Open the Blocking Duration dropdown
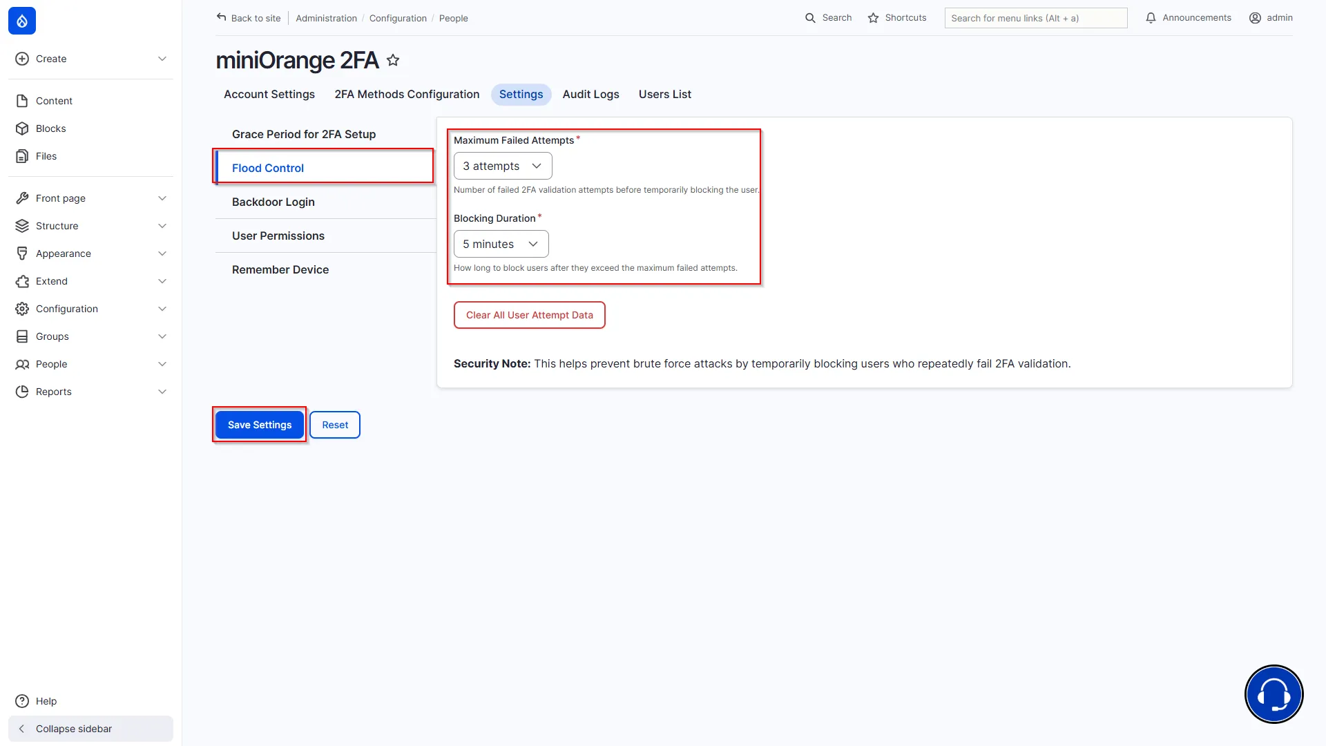Viewport: 1326px width, 746px height. pyautogui.click(x=501, y=244)
